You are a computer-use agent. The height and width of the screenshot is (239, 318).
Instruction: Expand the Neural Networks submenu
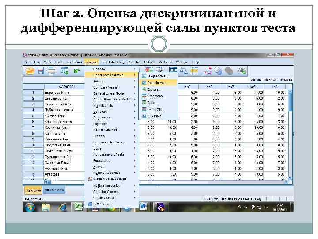point(112,130)
